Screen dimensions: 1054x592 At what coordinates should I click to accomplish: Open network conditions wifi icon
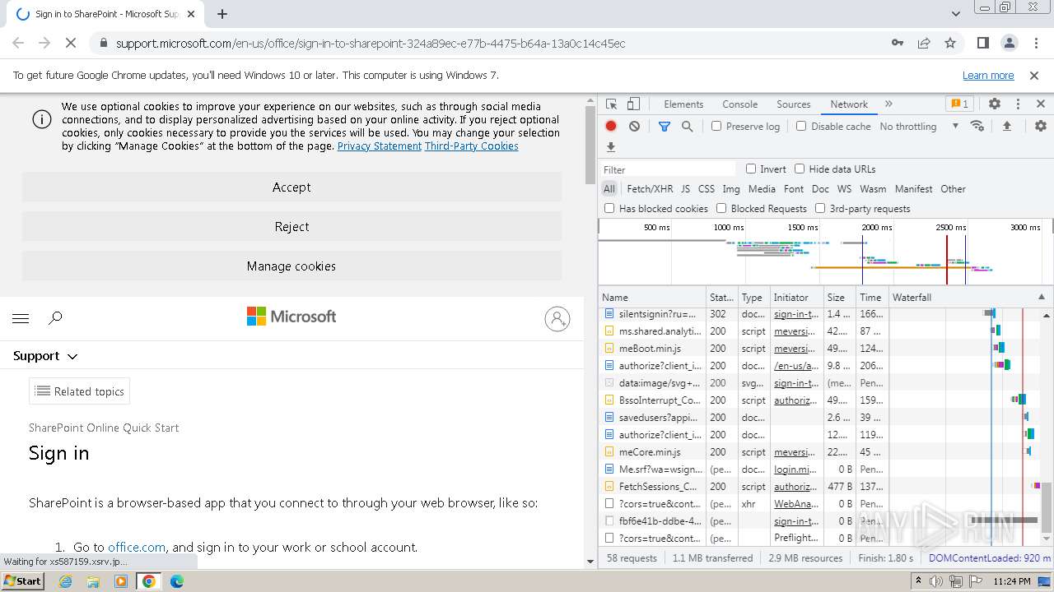[977, 126]
